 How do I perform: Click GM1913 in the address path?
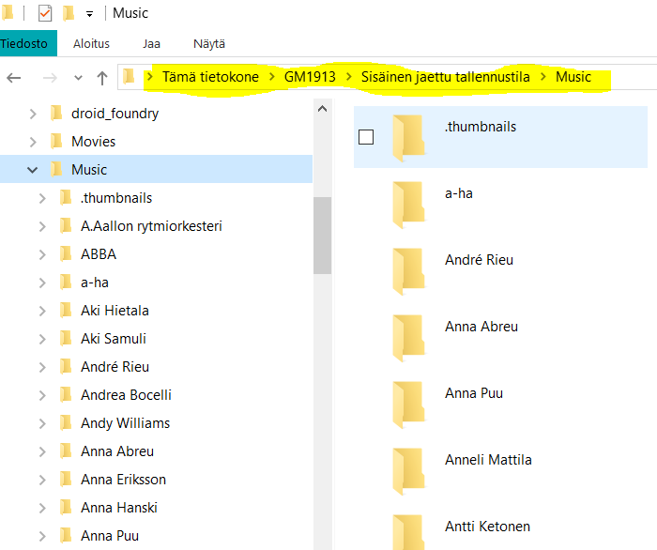click(310, 77)
